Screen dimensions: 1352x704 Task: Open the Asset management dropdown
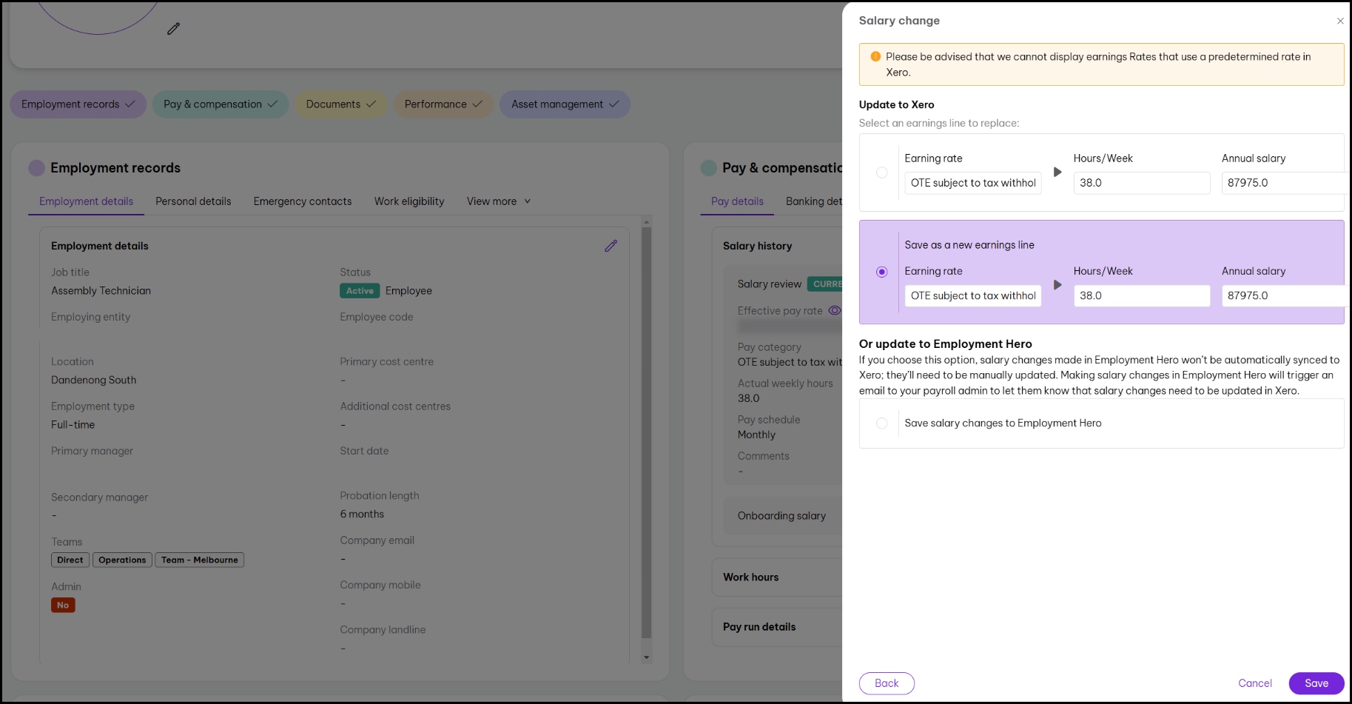tap(565, 104)
